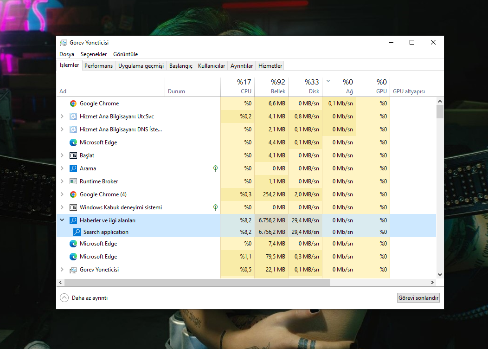Click the horizontal scrollbar left arrow
The width and height of the screenshot is (488, 349).
[x=60, y=282]
